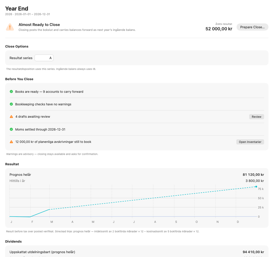This screenshot has height=257, width=278.
Task: Click the 75 k axis label
Action: click(260, 189)
